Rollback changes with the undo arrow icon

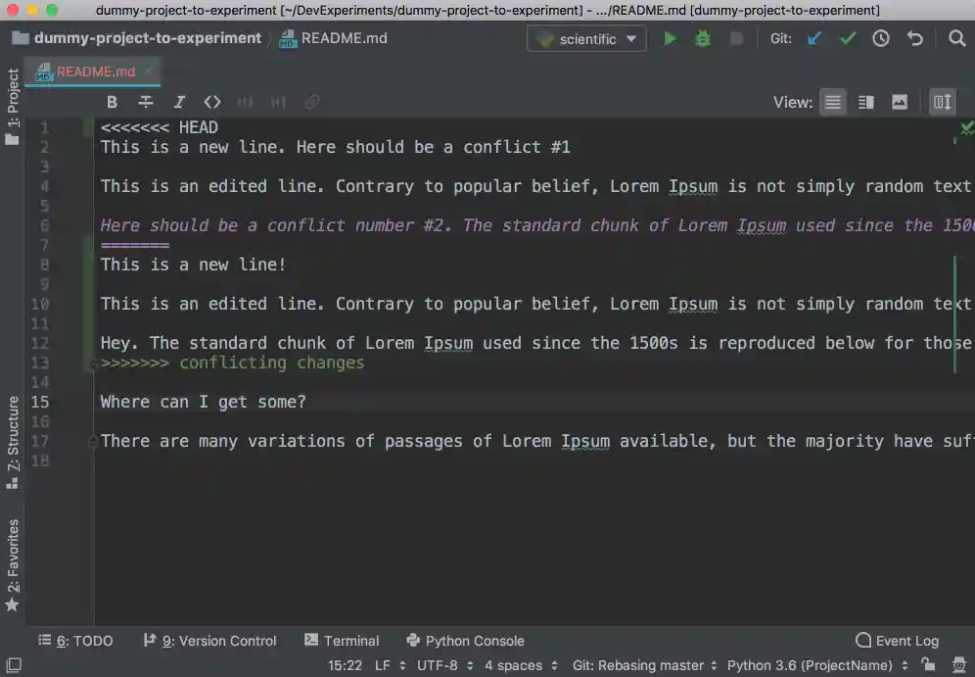pyautogui.click(x=913, y=38)
